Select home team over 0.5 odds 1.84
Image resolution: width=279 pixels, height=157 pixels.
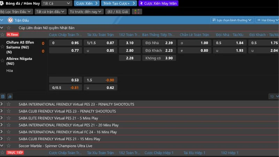(x=229, y=43)
